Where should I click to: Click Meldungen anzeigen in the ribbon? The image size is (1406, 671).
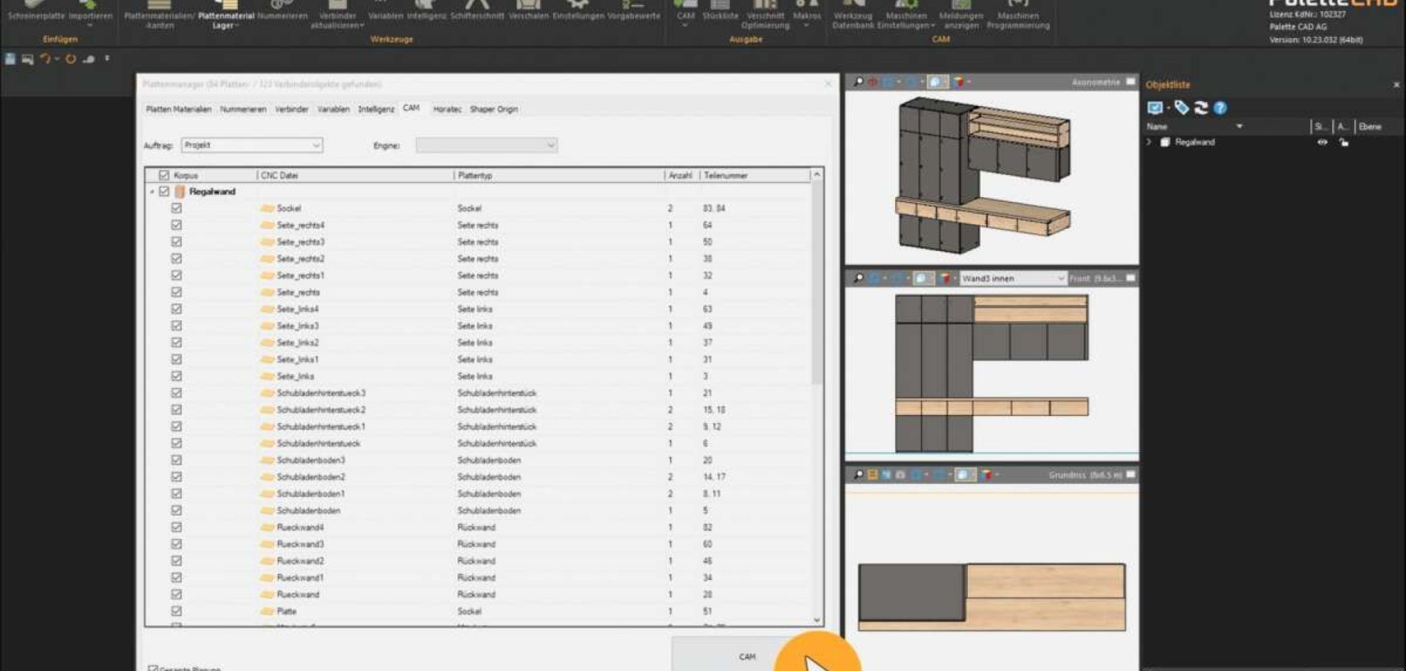click(961, 15)
